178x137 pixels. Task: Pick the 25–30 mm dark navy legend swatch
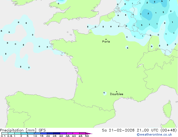[x=57, y=133]
